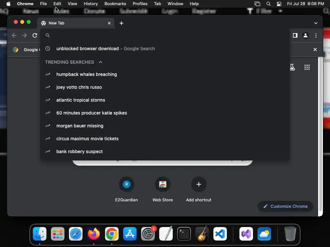Open the Trash from the Dock
This screenshot has width=330, height=247.
point(290,234)
